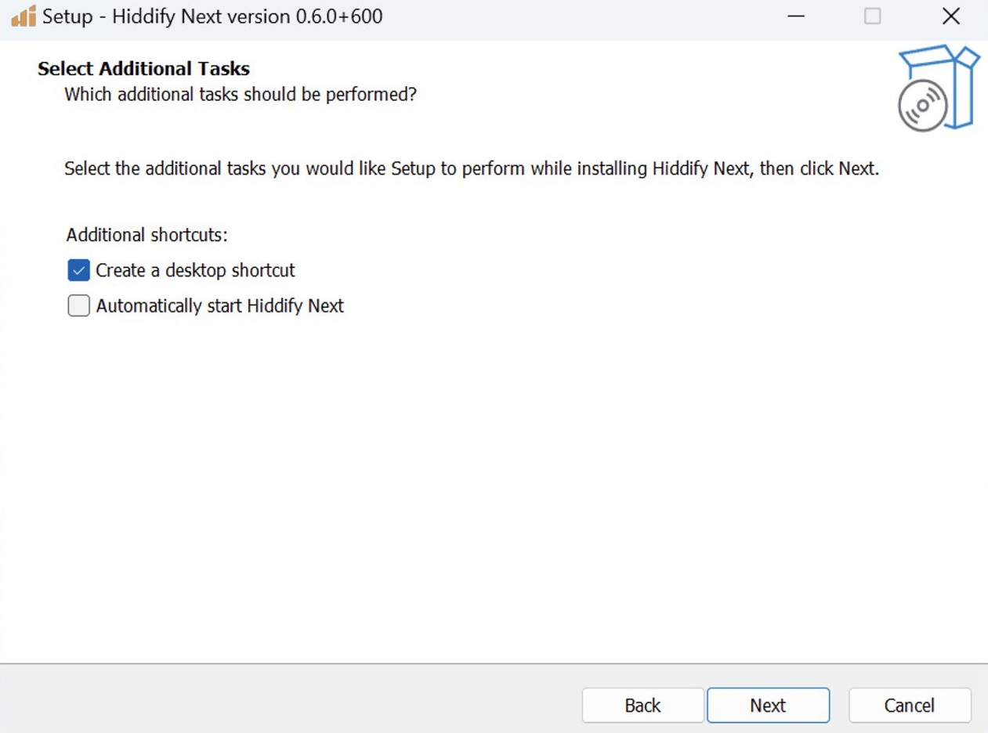Go back to the previous setup step
The height and width of the screenshot is (733, 988).
(x=642, y=706)
